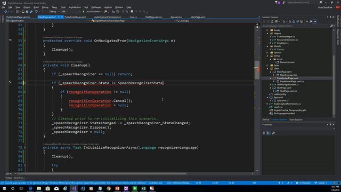
Task: Click the bookmark toolbar icon
Action: pyautogui.click(x=132, y=12)
